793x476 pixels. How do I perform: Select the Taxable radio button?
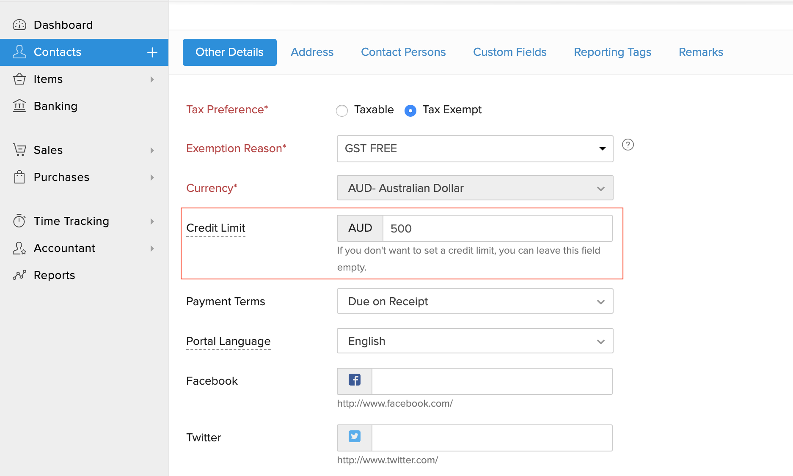[342, 110]
